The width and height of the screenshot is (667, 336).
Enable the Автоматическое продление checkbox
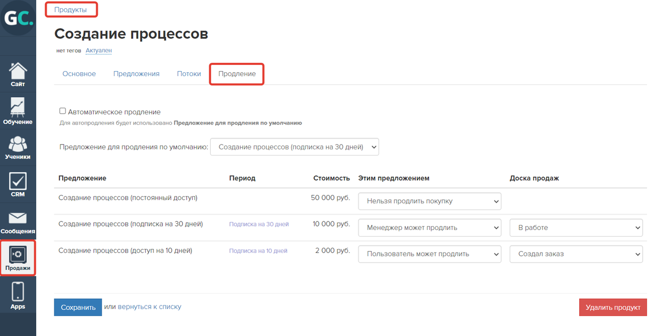coord(63,111)
